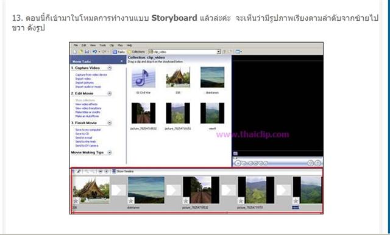Select the music note audio clip thumbnail
Viewport: 390px width, 235px height.
point(143,77)
